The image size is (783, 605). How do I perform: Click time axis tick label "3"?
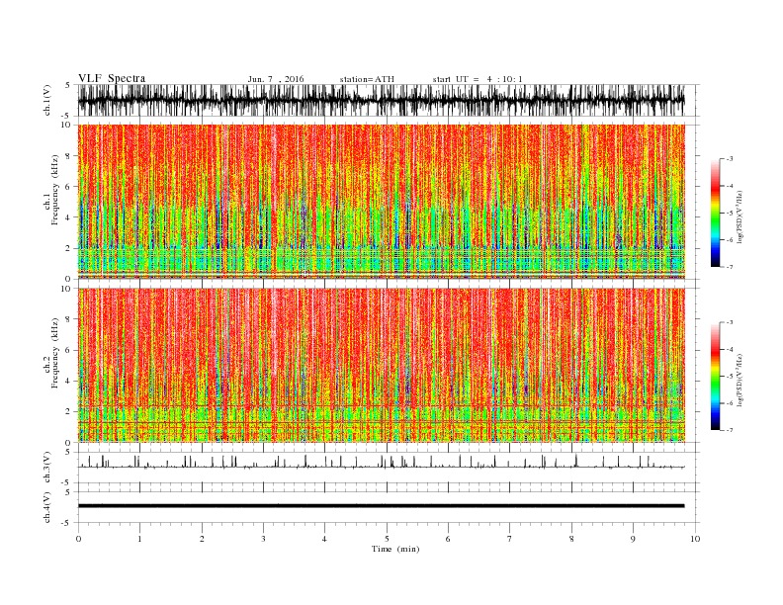pos(263,539)
